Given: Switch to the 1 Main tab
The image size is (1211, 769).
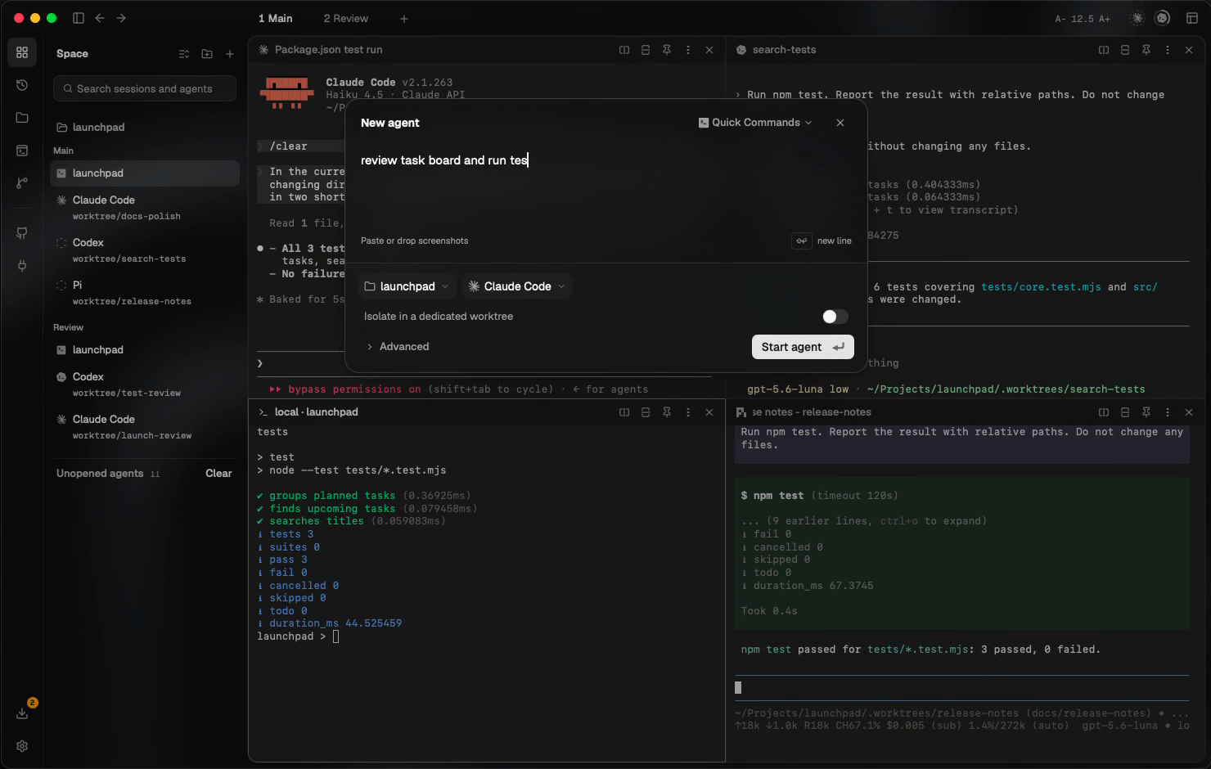Looking at the screenshot, I should (x=275, y=18).
